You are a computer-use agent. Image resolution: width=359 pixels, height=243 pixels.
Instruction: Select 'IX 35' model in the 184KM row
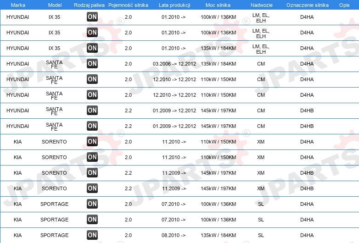click(x=54, y=48)
